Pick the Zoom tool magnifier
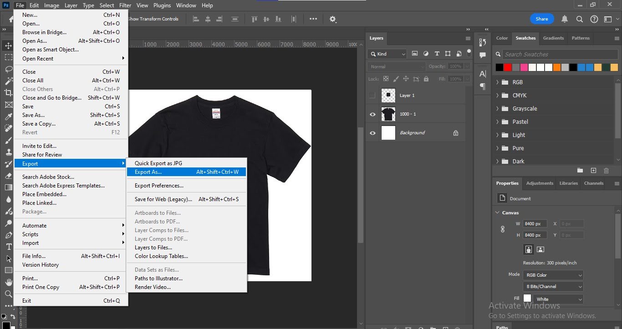The image size is (622, 329). coord(8,294)
